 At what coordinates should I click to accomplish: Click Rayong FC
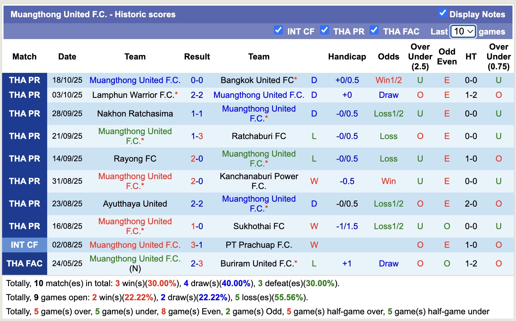pos(135,159)
